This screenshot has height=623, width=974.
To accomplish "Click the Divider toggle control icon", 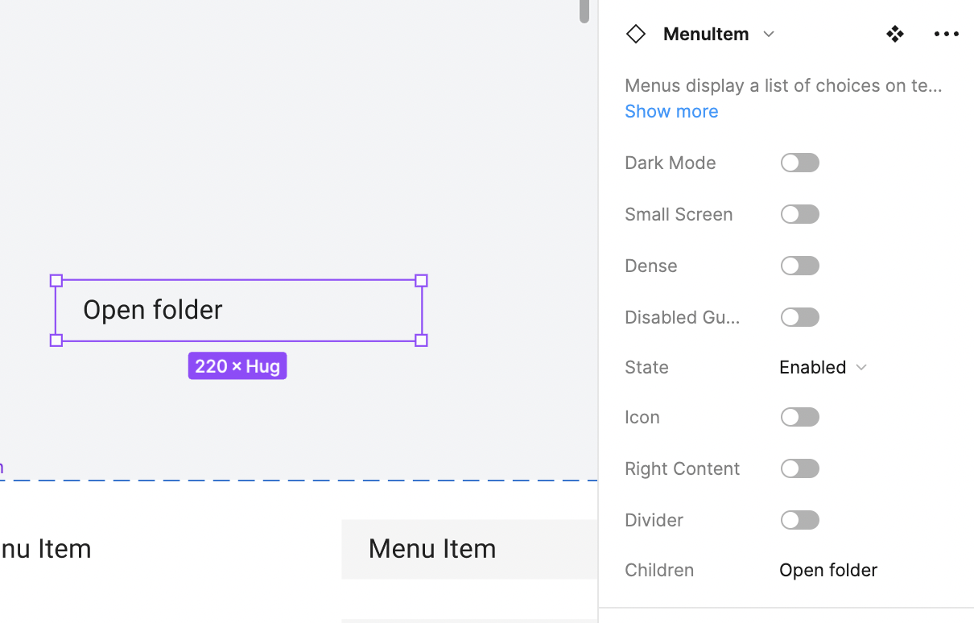I will click(799, 519).
